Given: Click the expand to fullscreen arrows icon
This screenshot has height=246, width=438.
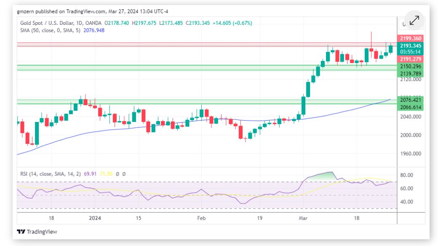Looking at the screenshot, I should point(414,20).
